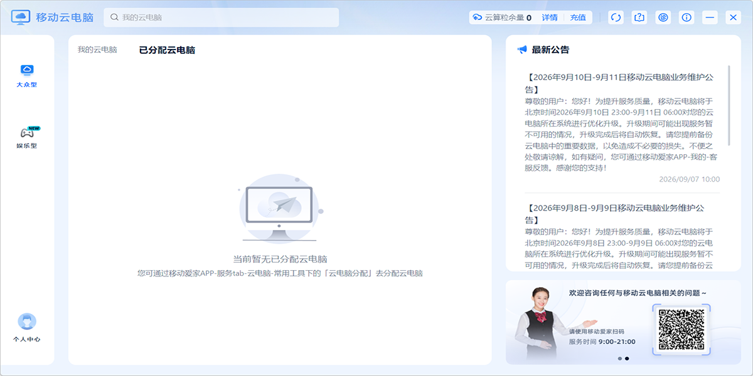Click the diagnostics icon in the title bar

(x=663, y=18)
